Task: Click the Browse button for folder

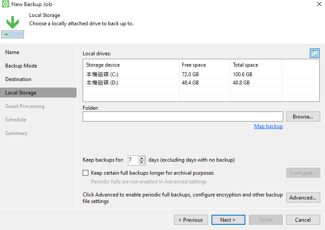Action: [303, 117]
